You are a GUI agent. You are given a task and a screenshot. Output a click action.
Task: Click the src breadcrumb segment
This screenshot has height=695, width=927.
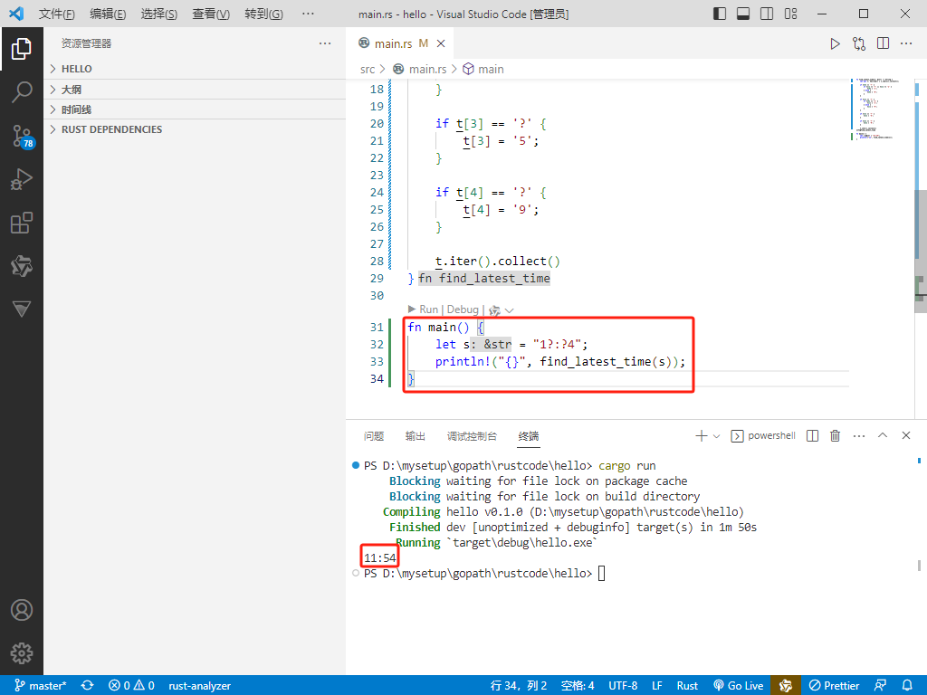[x=368, y=69]
